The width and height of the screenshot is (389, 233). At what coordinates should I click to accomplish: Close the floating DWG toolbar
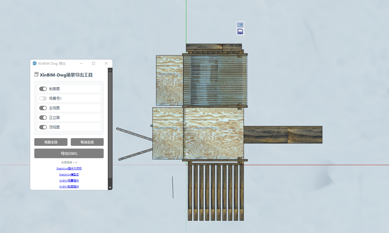tap(241, 25)
